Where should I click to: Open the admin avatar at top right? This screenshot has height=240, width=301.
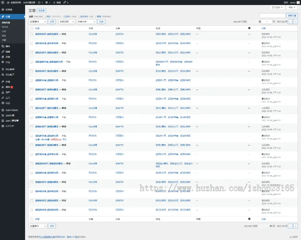(x=298, y=2)
